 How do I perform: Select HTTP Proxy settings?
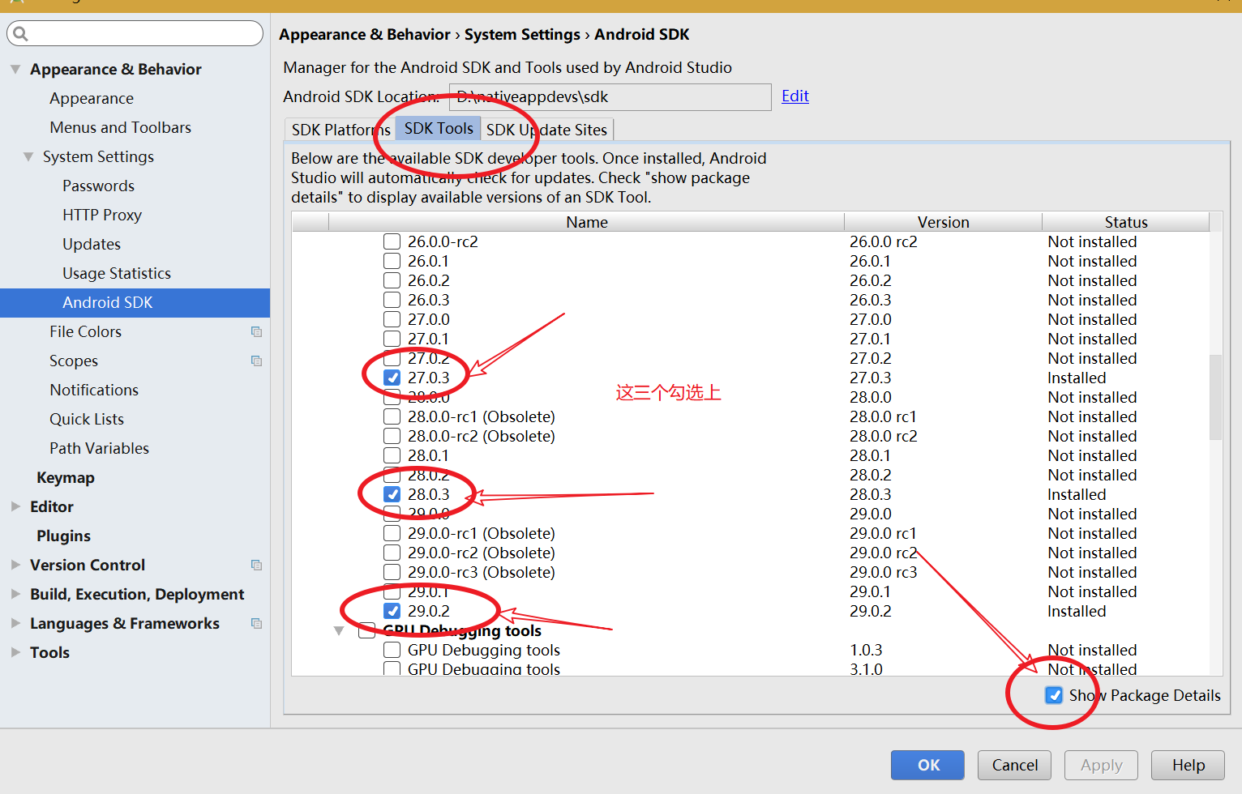[x=102, y=215]
